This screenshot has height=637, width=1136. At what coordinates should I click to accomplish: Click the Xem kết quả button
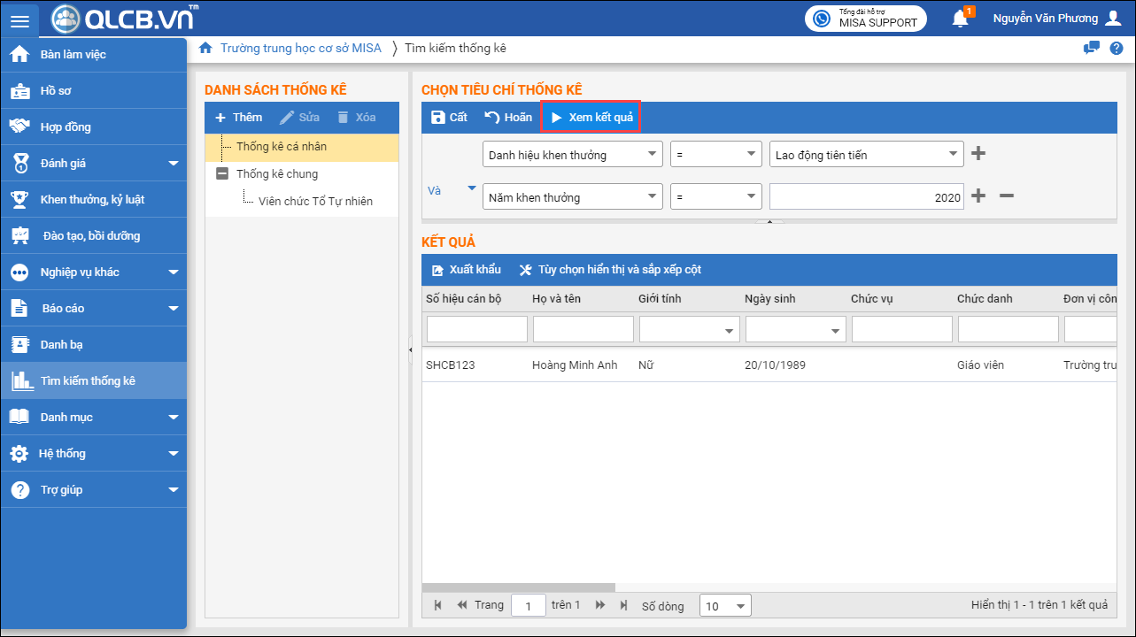pyautogui.click(x=591, y=117)
